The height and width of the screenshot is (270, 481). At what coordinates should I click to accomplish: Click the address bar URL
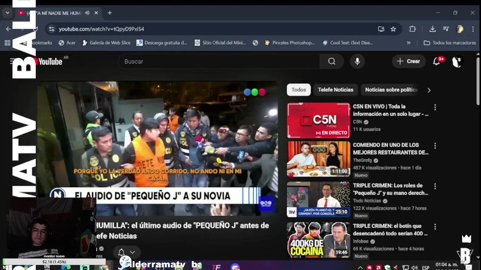[101, 29]
